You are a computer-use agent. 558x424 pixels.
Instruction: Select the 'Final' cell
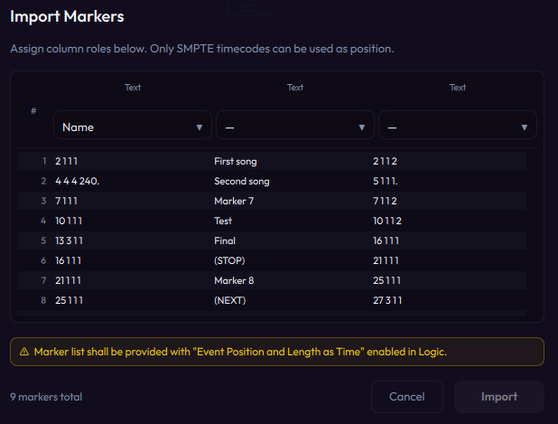tap(225, 240)
